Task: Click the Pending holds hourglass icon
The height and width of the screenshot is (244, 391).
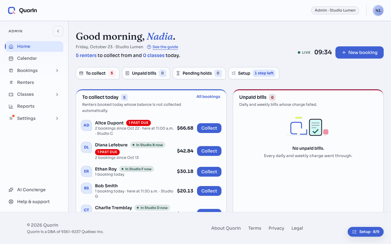Action: pyautogui.click(x=178, y=73)
